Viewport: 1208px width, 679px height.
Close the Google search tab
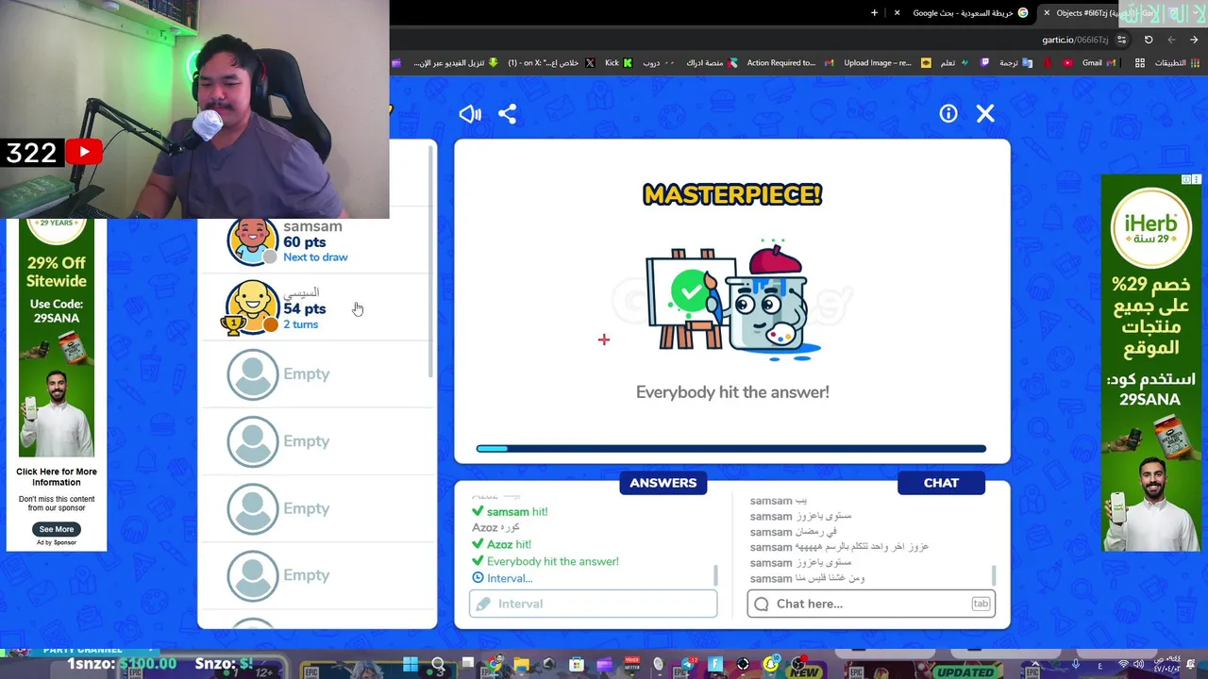pyautogui.click(x=897, y=13)
